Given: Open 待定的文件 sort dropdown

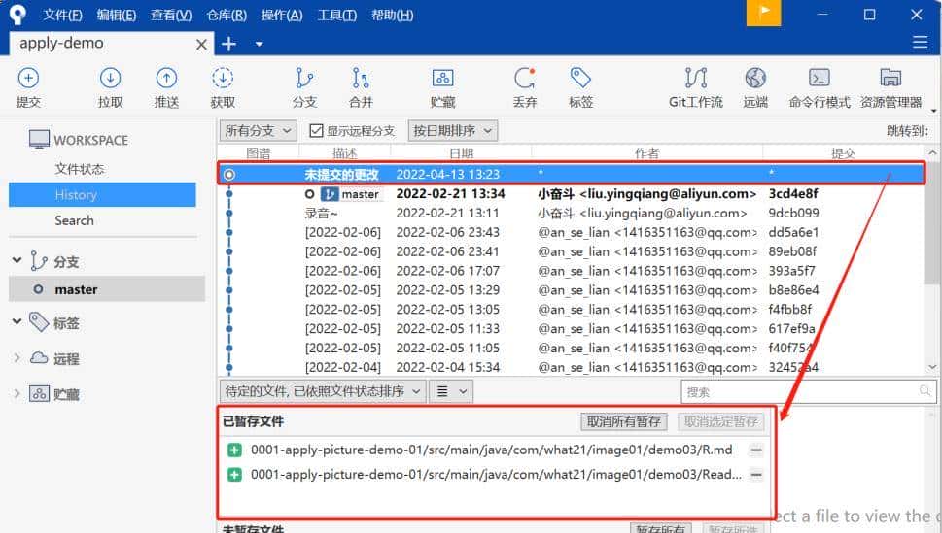Looking at the screenshot, I should tap(323, 391).
